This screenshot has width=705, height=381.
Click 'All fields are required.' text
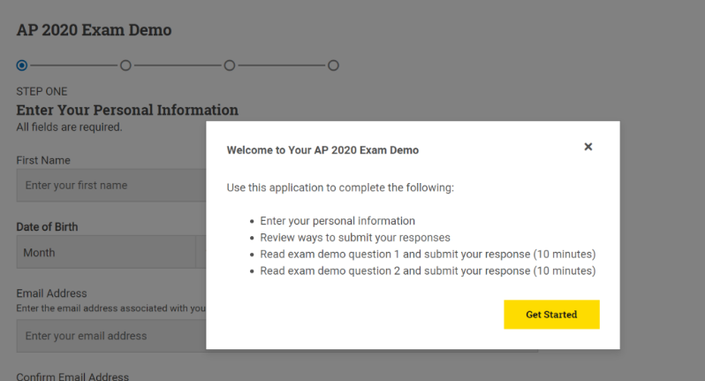69,127
